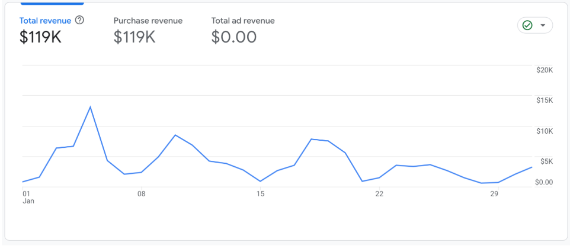Viewport: 570px width, 246px height.
Task: Click the chart line peak between 15 and 22
Action: click(311, 139)
